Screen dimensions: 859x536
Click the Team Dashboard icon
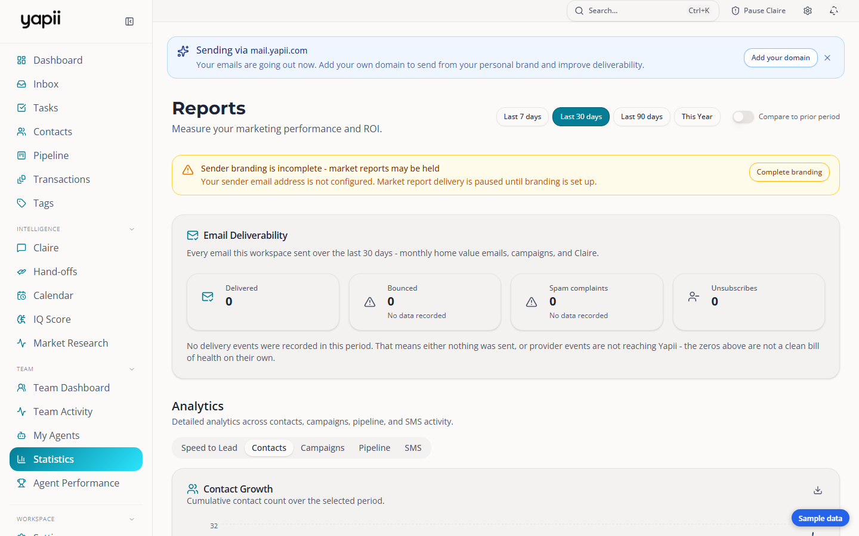point(21,388)
